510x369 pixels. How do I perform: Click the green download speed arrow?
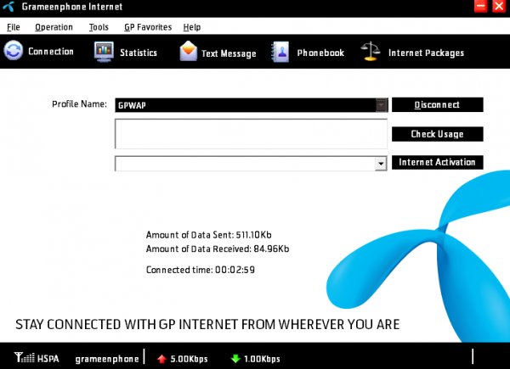[235, 359]
